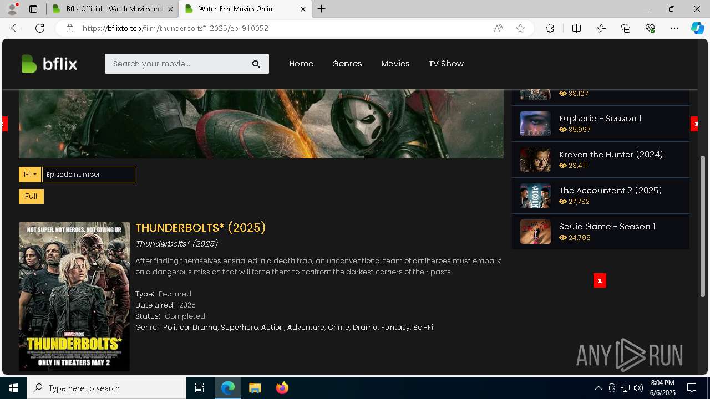Open Squid Game - Season 1
The width and height of the screenshot is (710, 399).
607,227
